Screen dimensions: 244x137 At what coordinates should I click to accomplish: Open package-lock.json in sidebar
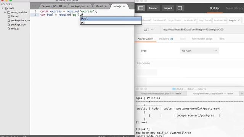[20, 20]
